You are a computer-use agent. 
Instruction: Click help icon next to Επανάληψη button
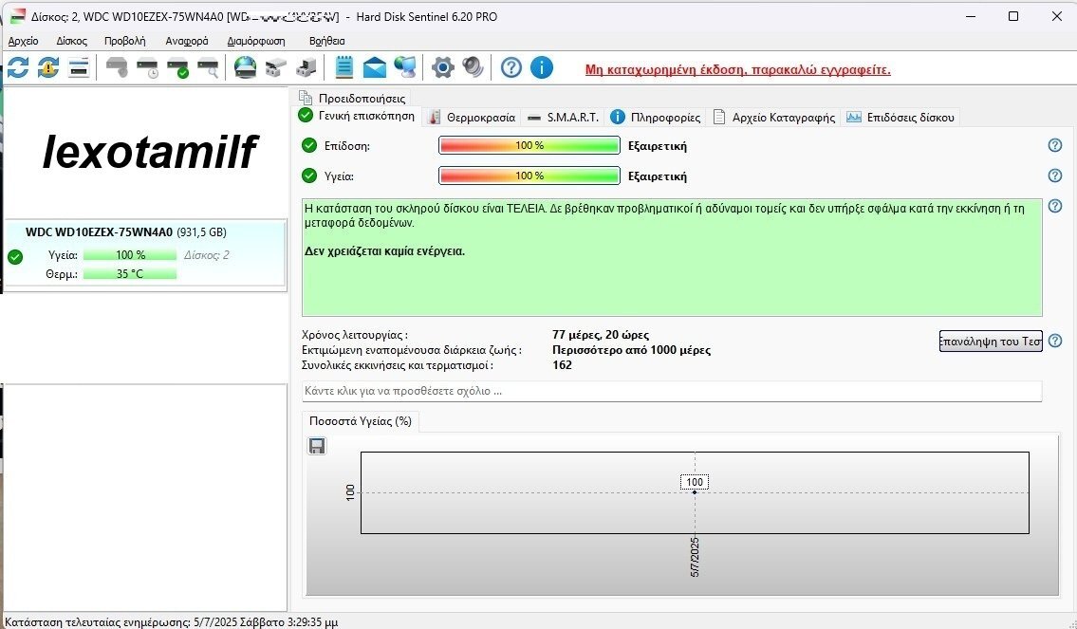point(1055,341)
